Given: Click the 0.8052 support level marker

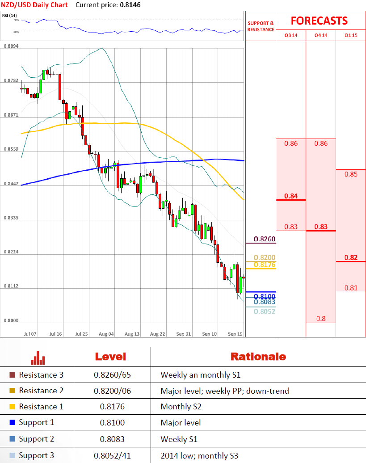Looking at the screenshot, I should [x=265, y=311].
